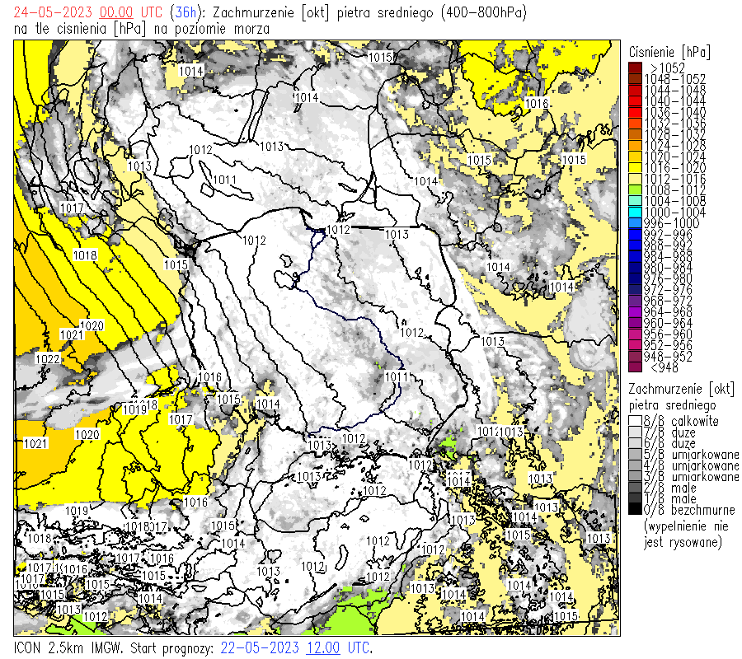Click the underlined 00.00 forecast time

coord(116,12)
